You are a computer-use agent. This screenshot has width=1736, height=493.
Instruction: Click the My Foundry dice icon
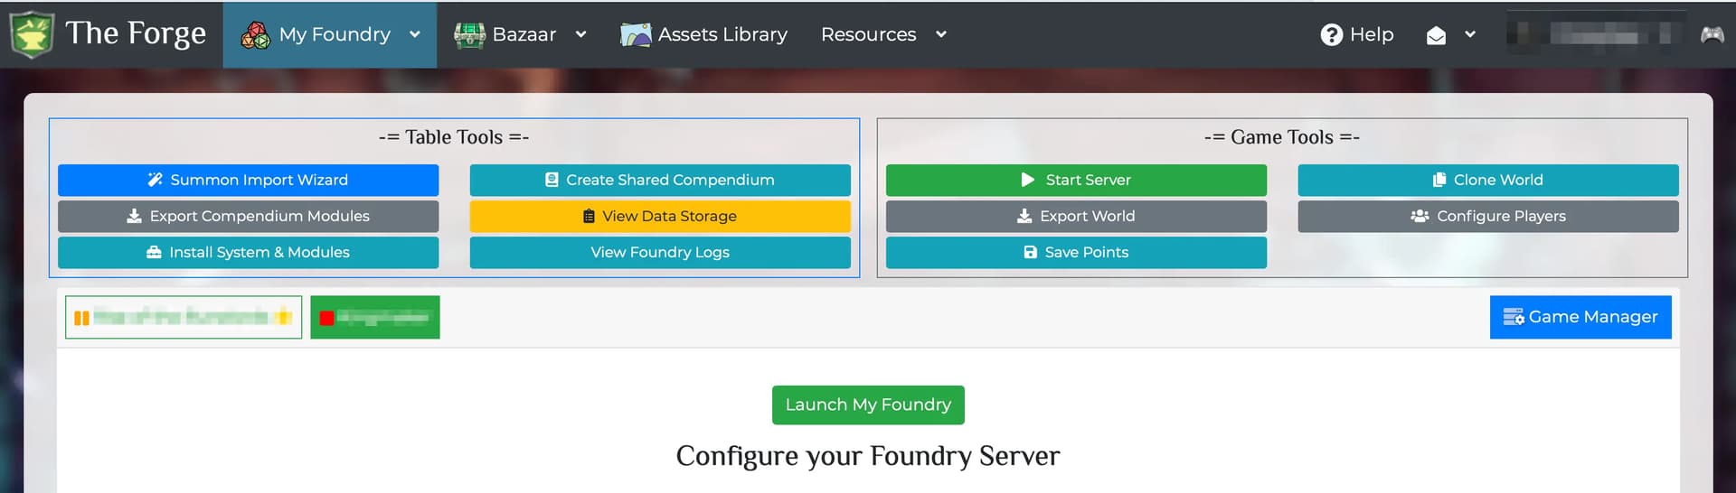(255, 34)
